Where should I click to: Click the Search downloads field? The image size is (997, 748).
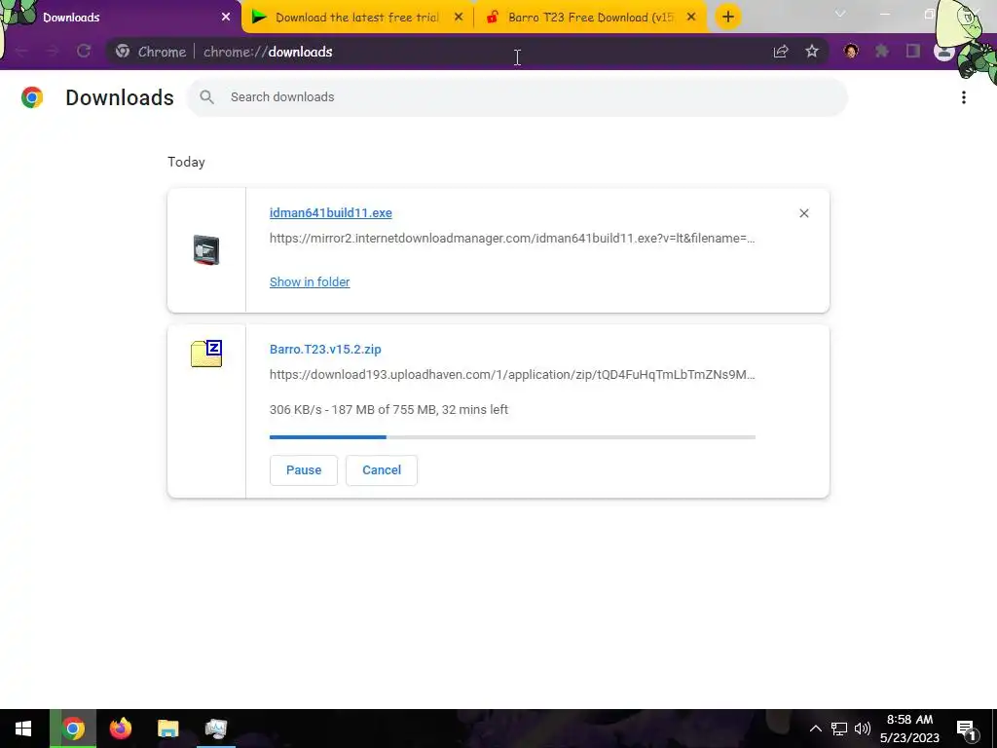click(x=518, y=97)
